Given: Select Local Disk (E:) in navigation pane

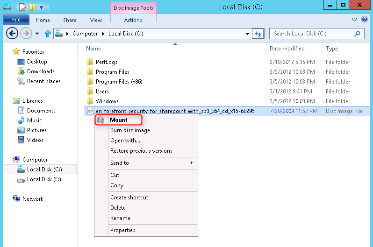Looking at the screenshot, I should click(x=44, y=179).
